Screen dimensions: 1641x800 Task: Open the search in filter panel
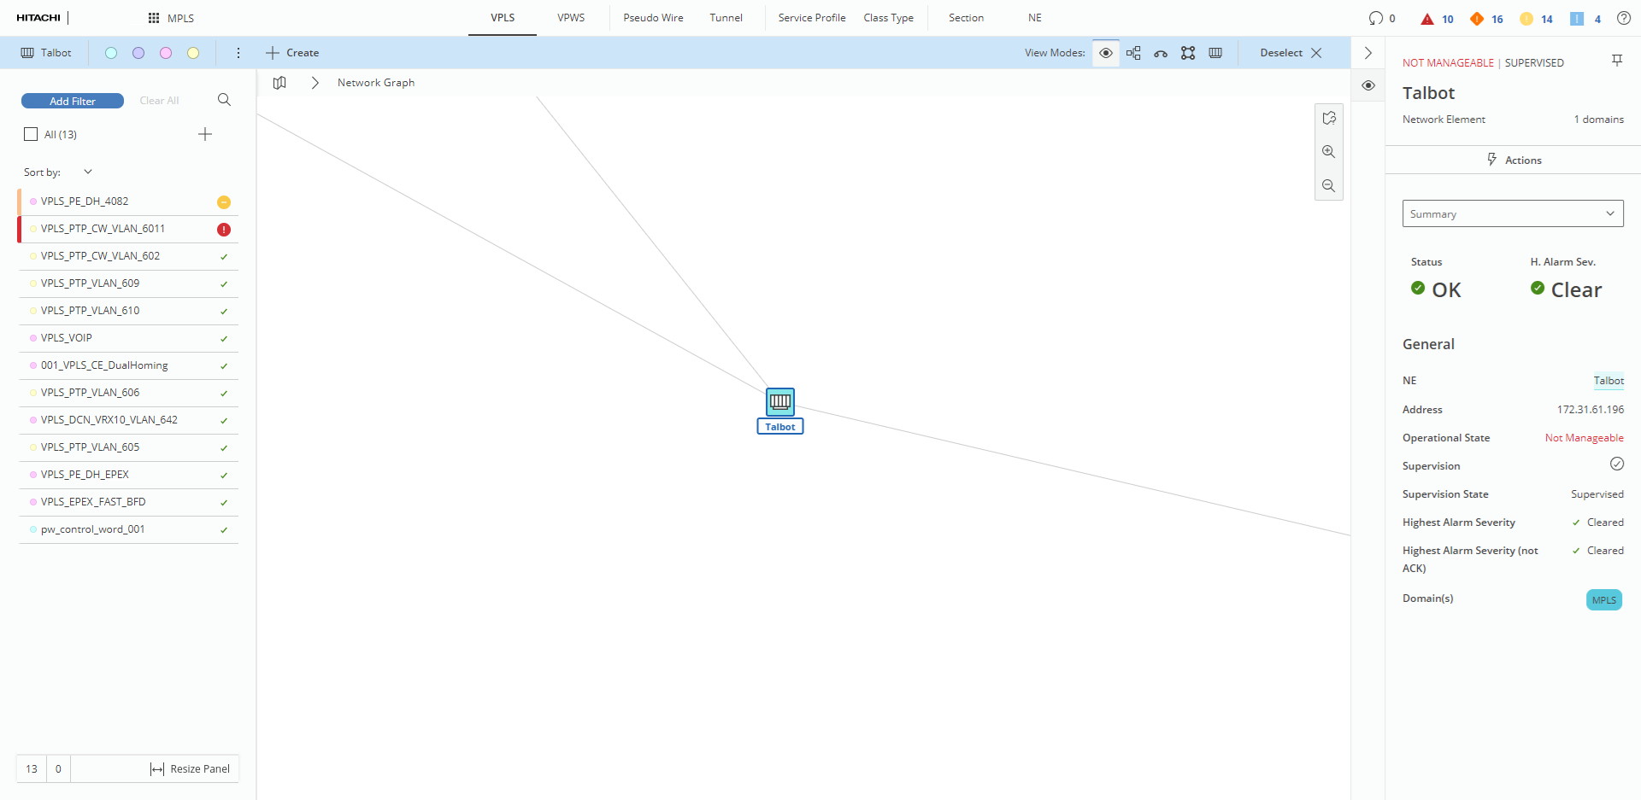[x=224, y=100]
